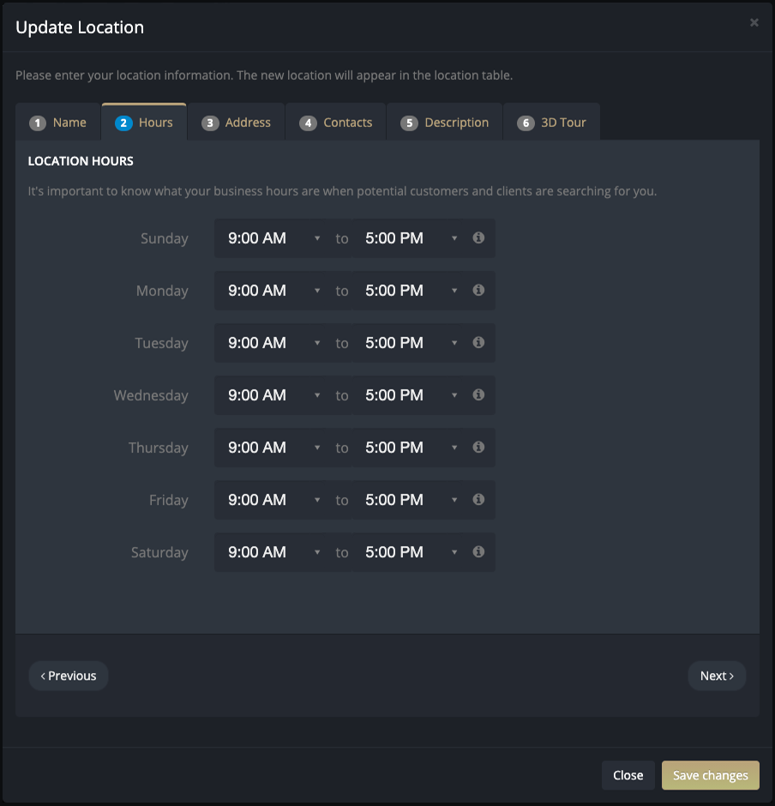Click the info icon for Thursday hours

[x=478, y=448]
